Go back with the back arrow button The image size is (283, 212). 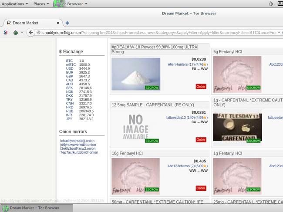coord(30,33)
